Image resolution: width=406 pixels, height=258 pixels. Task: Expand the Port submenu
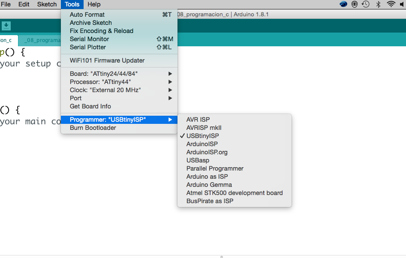pos(119,98)
